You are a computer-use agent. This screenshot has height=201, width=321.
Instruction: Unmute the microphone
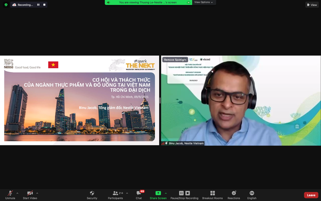pyautogui.click(x=10, y=195)
